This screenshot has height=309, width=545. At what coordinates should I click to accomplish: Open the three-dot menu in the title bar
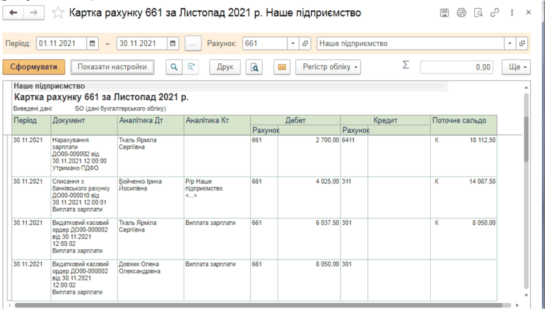click(x=512, y=13)
